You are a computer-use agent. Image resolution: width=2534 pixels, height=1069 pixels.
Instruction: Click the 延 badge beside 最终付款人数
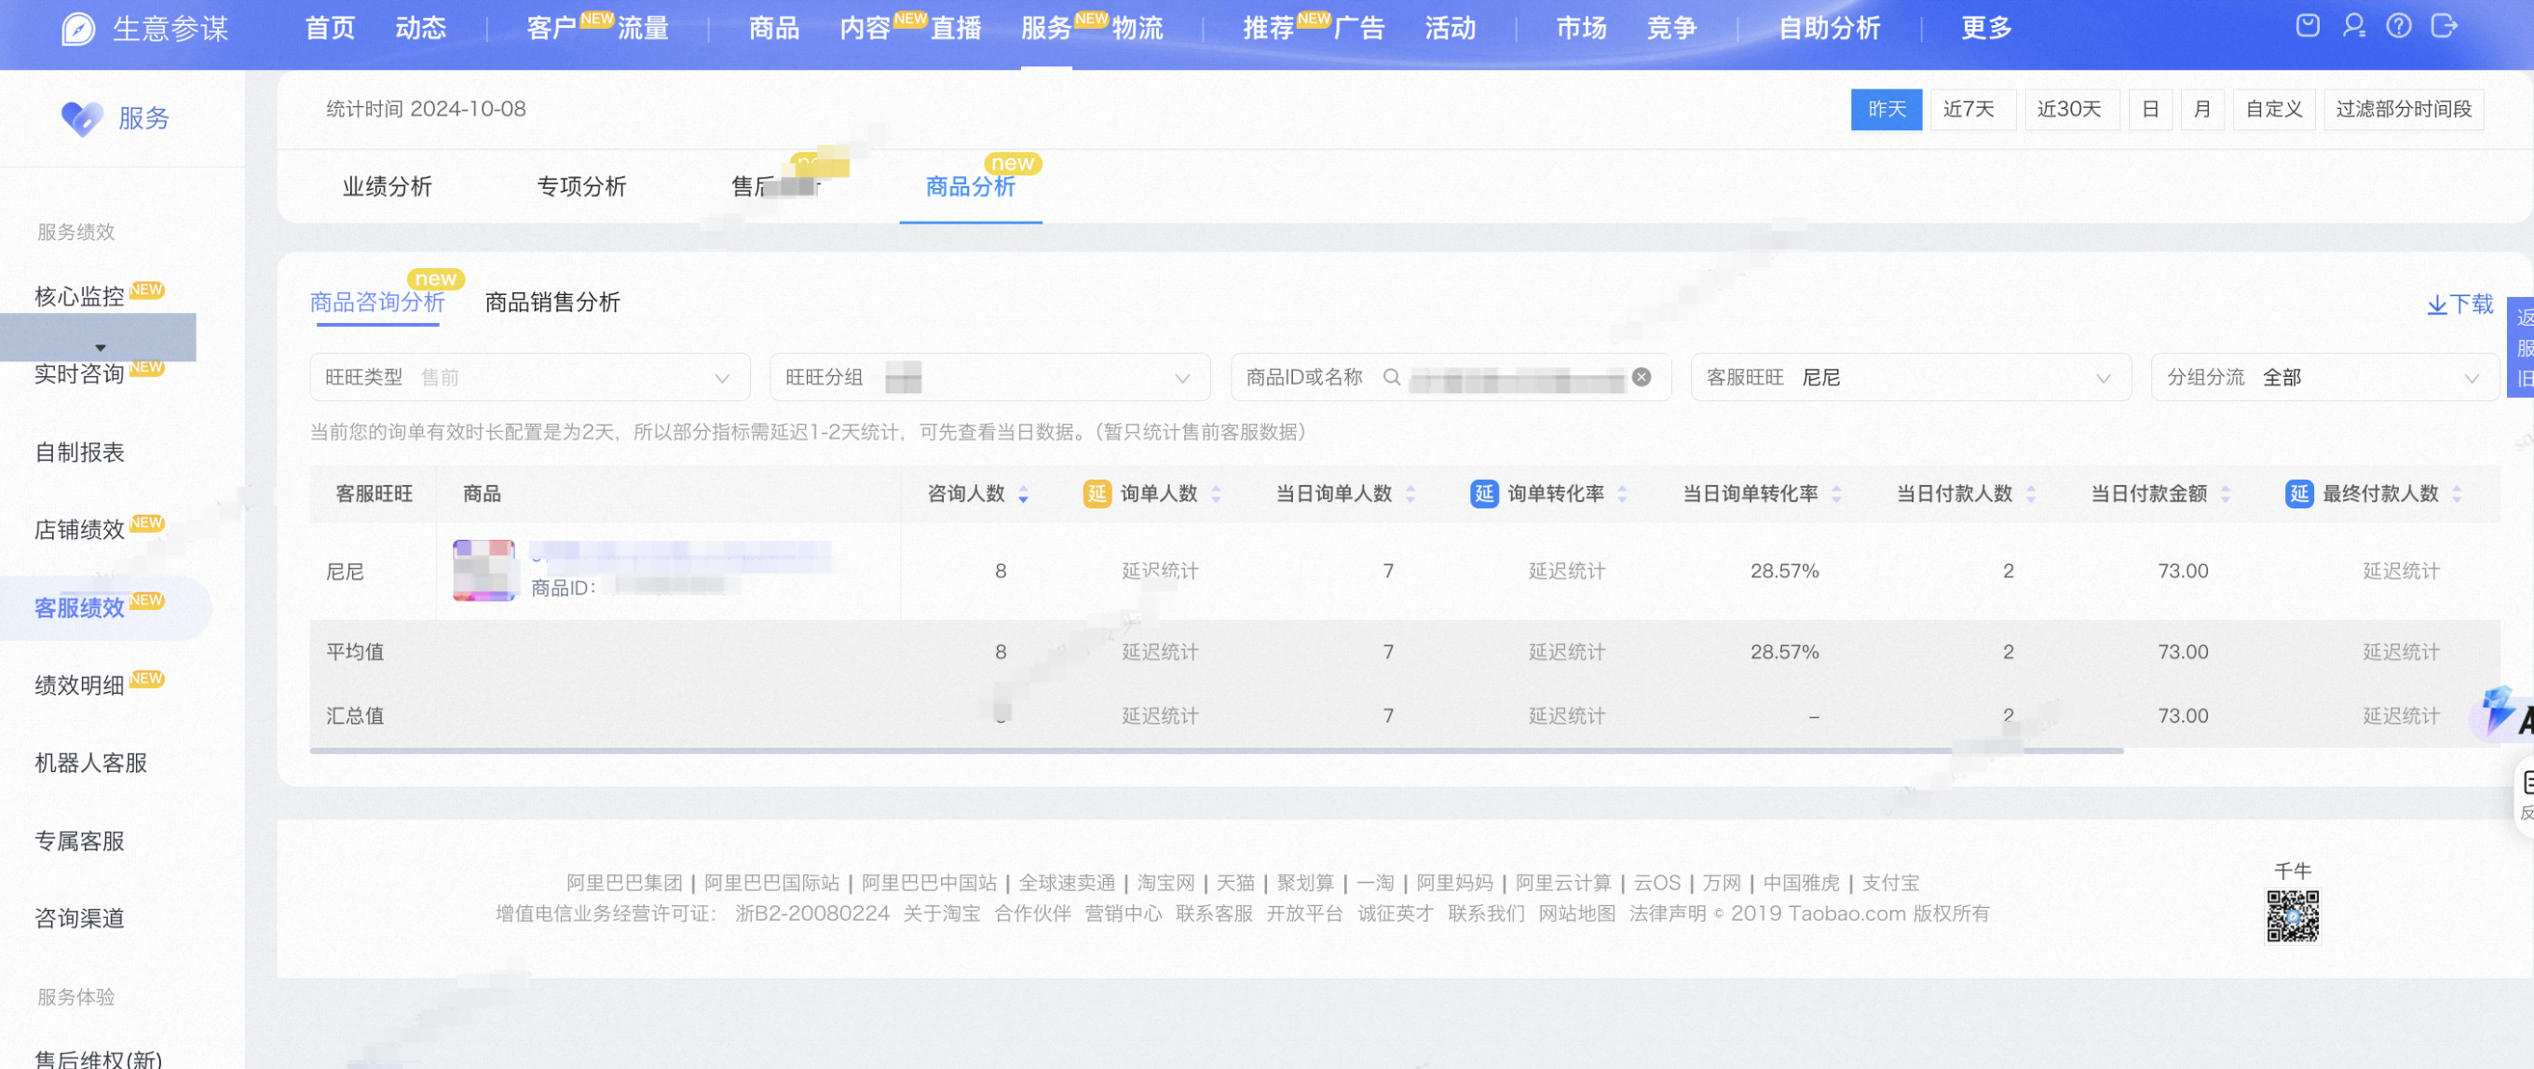coord(2299,494)
